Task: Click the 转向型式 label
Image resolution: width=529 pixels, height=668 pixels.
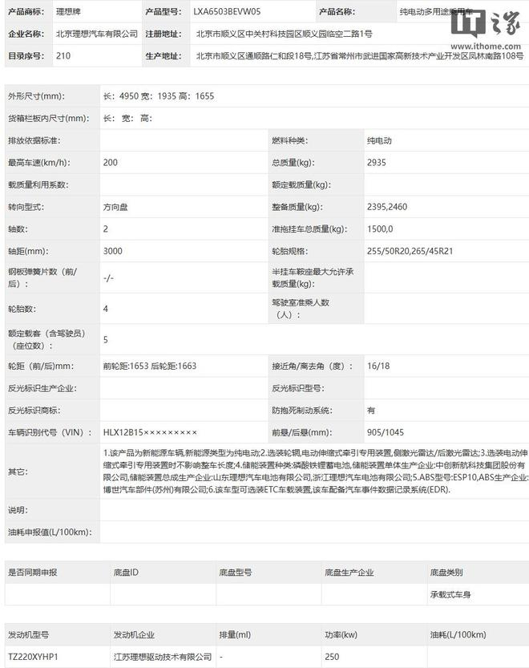Action: pos(26,207)
